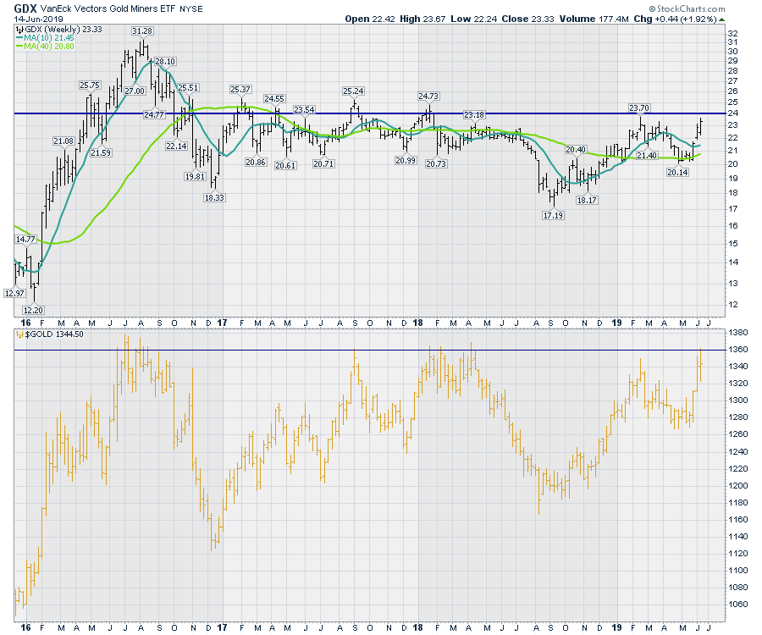Click the teal MA(10) legend line marker

pyautogui.click(x=19, y=37)
